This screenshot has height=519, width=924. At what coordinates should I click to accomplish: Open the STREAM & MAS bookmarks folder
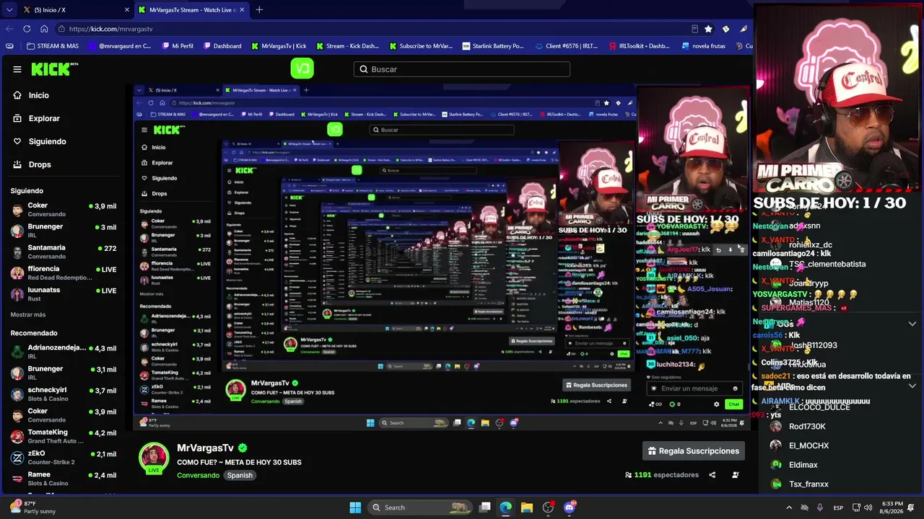53,46
